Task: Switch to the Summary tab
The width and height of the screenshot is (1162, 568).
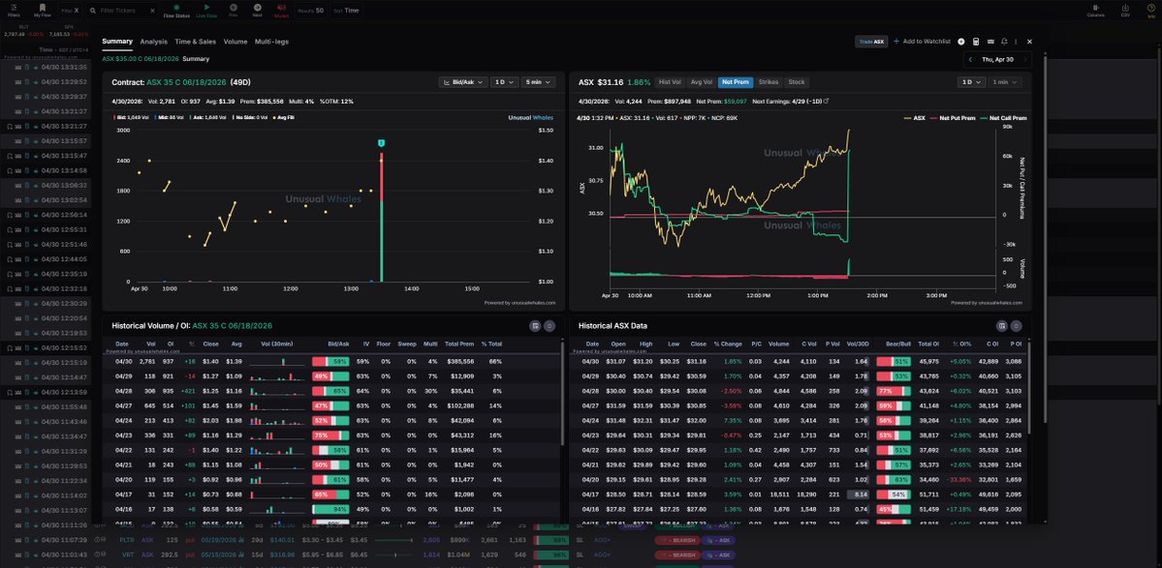Action: coord(117,42)
